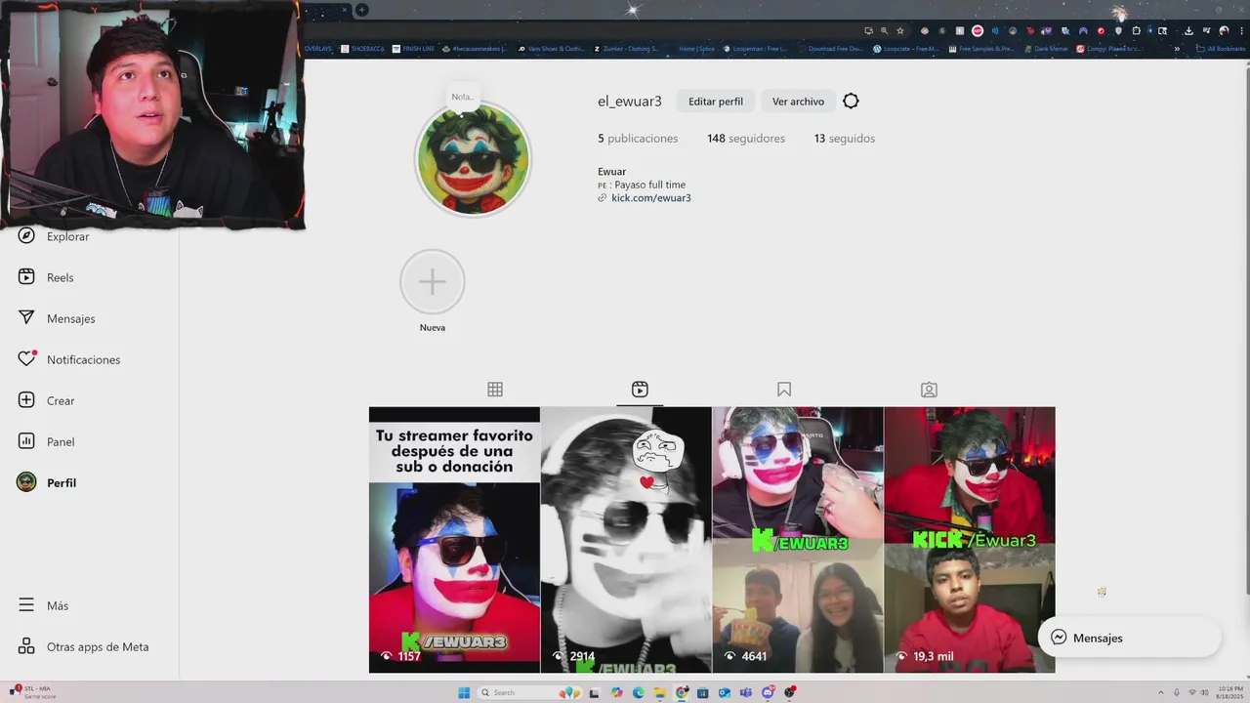The height and width of the screenshot is (703, 1250).
Task: Click the clown profile picture
Action: click(x=473, y=159)
